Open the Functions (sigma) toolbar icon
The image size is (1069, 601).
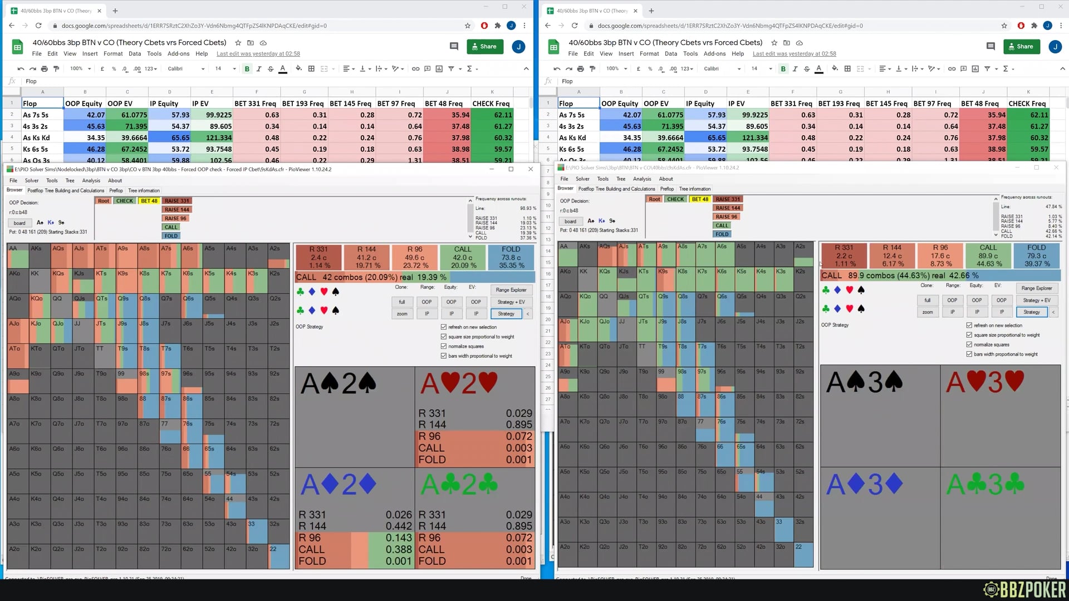coord(471,68)
